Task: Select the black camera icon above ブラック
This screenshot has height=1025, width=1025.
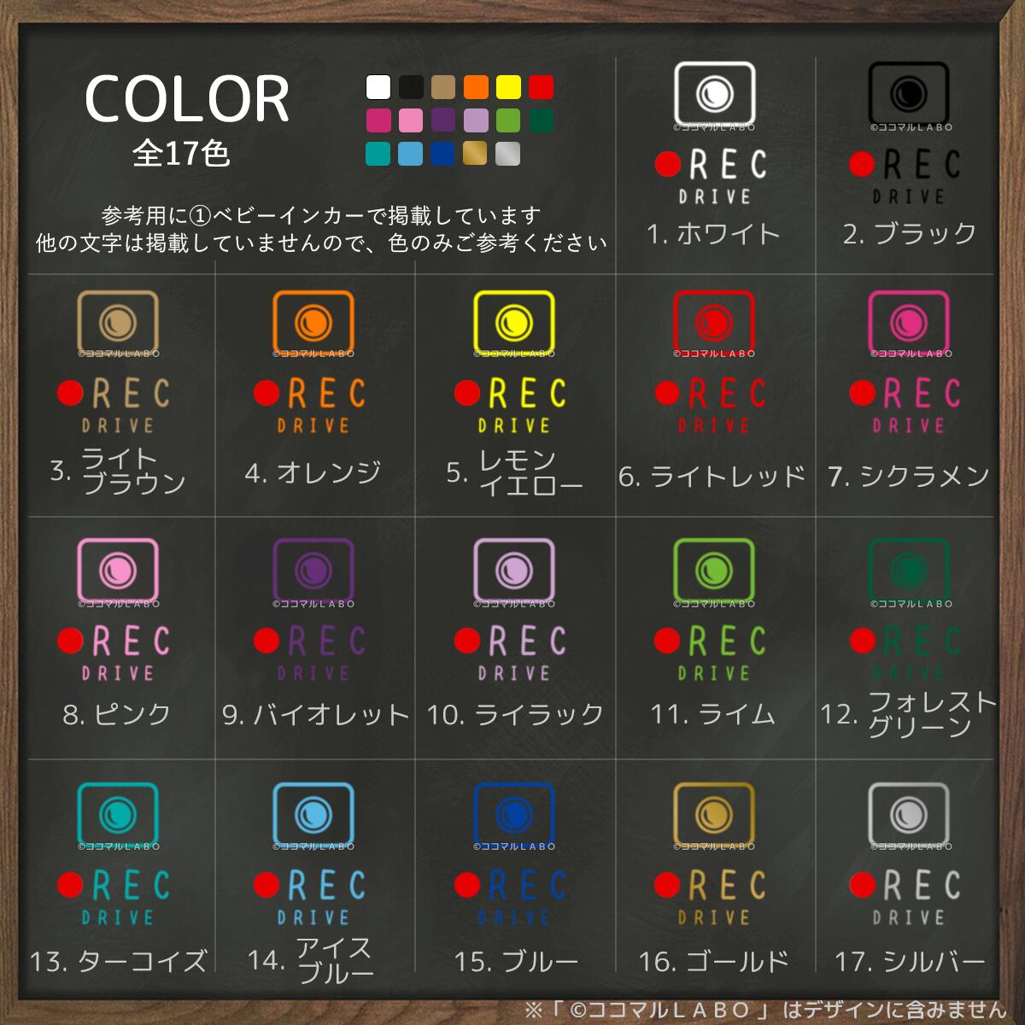Action: 909,93
